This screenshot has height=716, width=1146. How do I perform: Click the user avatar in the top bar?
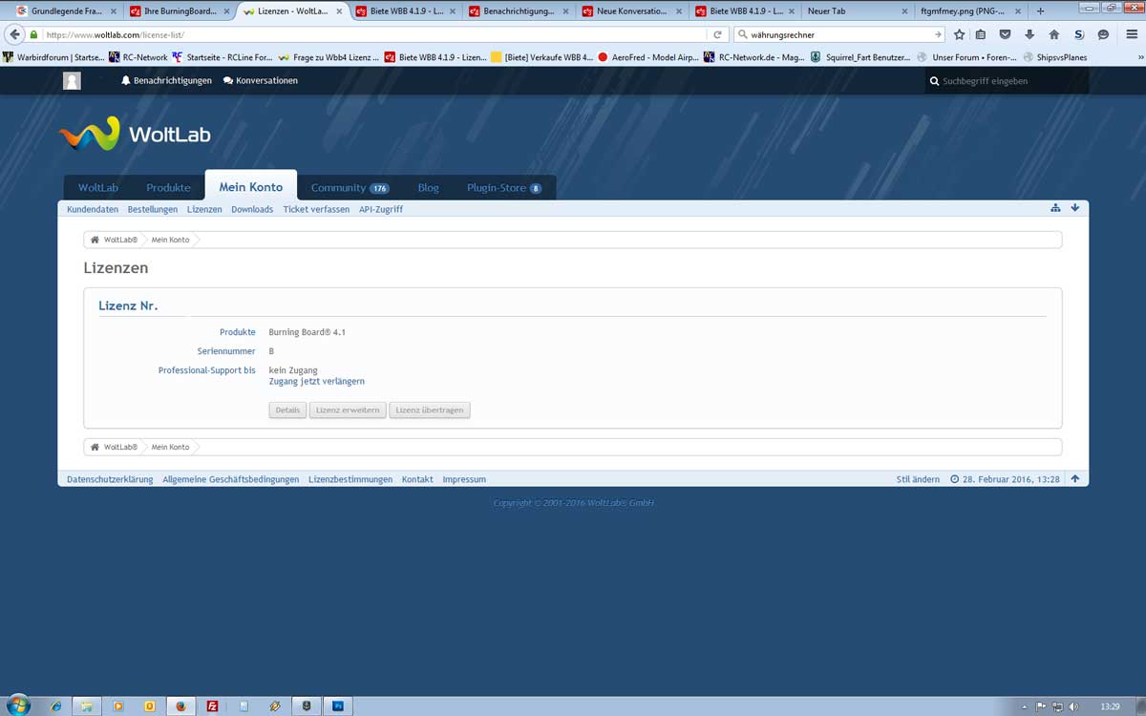(x=72, y=81)
